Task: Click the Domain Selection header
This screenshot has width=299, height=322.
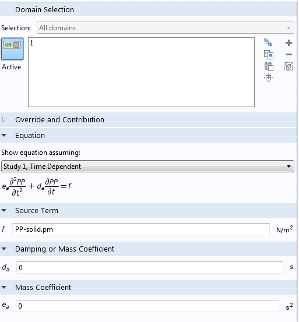Action: pos(45,10)
